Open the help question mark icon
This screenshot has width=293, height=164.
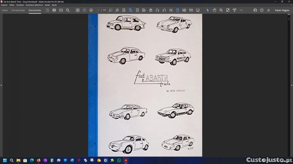262,10
